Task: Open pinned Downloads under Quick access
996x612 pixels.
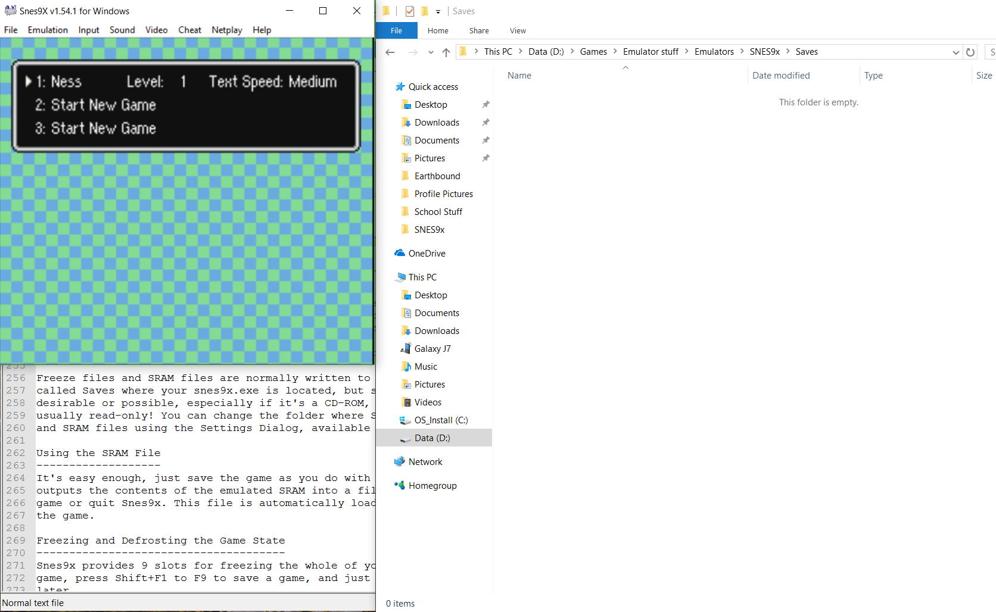Action: (437, 123)
